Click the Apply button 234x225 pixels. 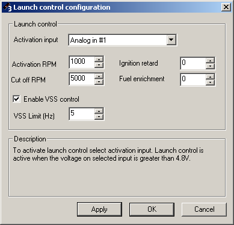[x=99, y=209]
